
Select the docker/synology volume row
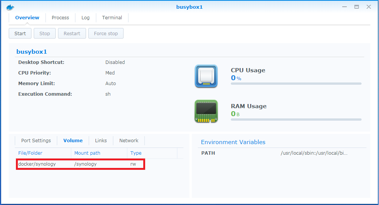[x=80, y=164]
